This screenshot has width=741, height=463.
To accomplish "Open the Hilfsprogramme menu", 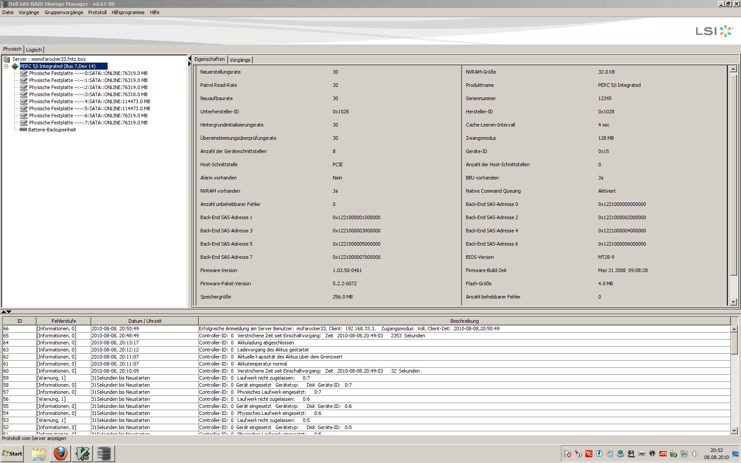I will [128, 12].
